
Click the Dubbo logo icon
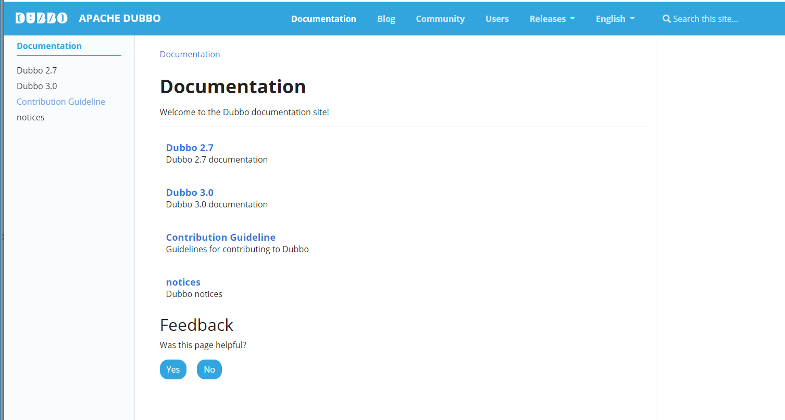click(x=42, y=19)
